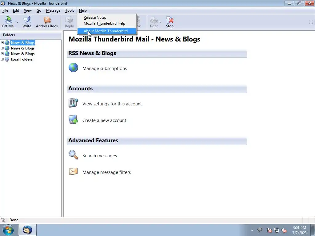Show hidden system tray icons arrow
The image size is (315, 236).
pyautogui.click(x=252, y=230)
